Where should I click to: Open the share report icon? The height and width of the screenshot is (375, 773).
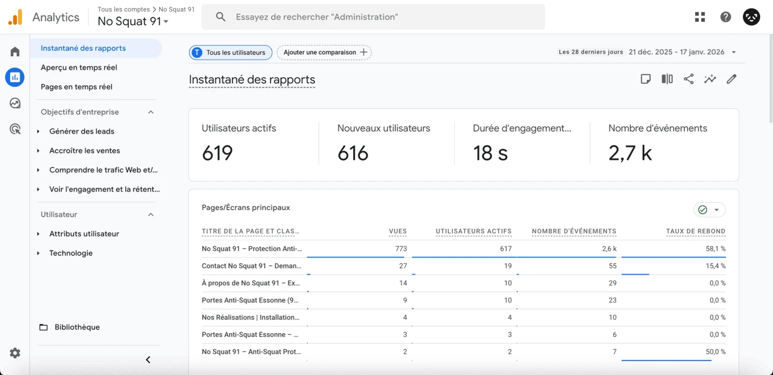click(689, 79)
